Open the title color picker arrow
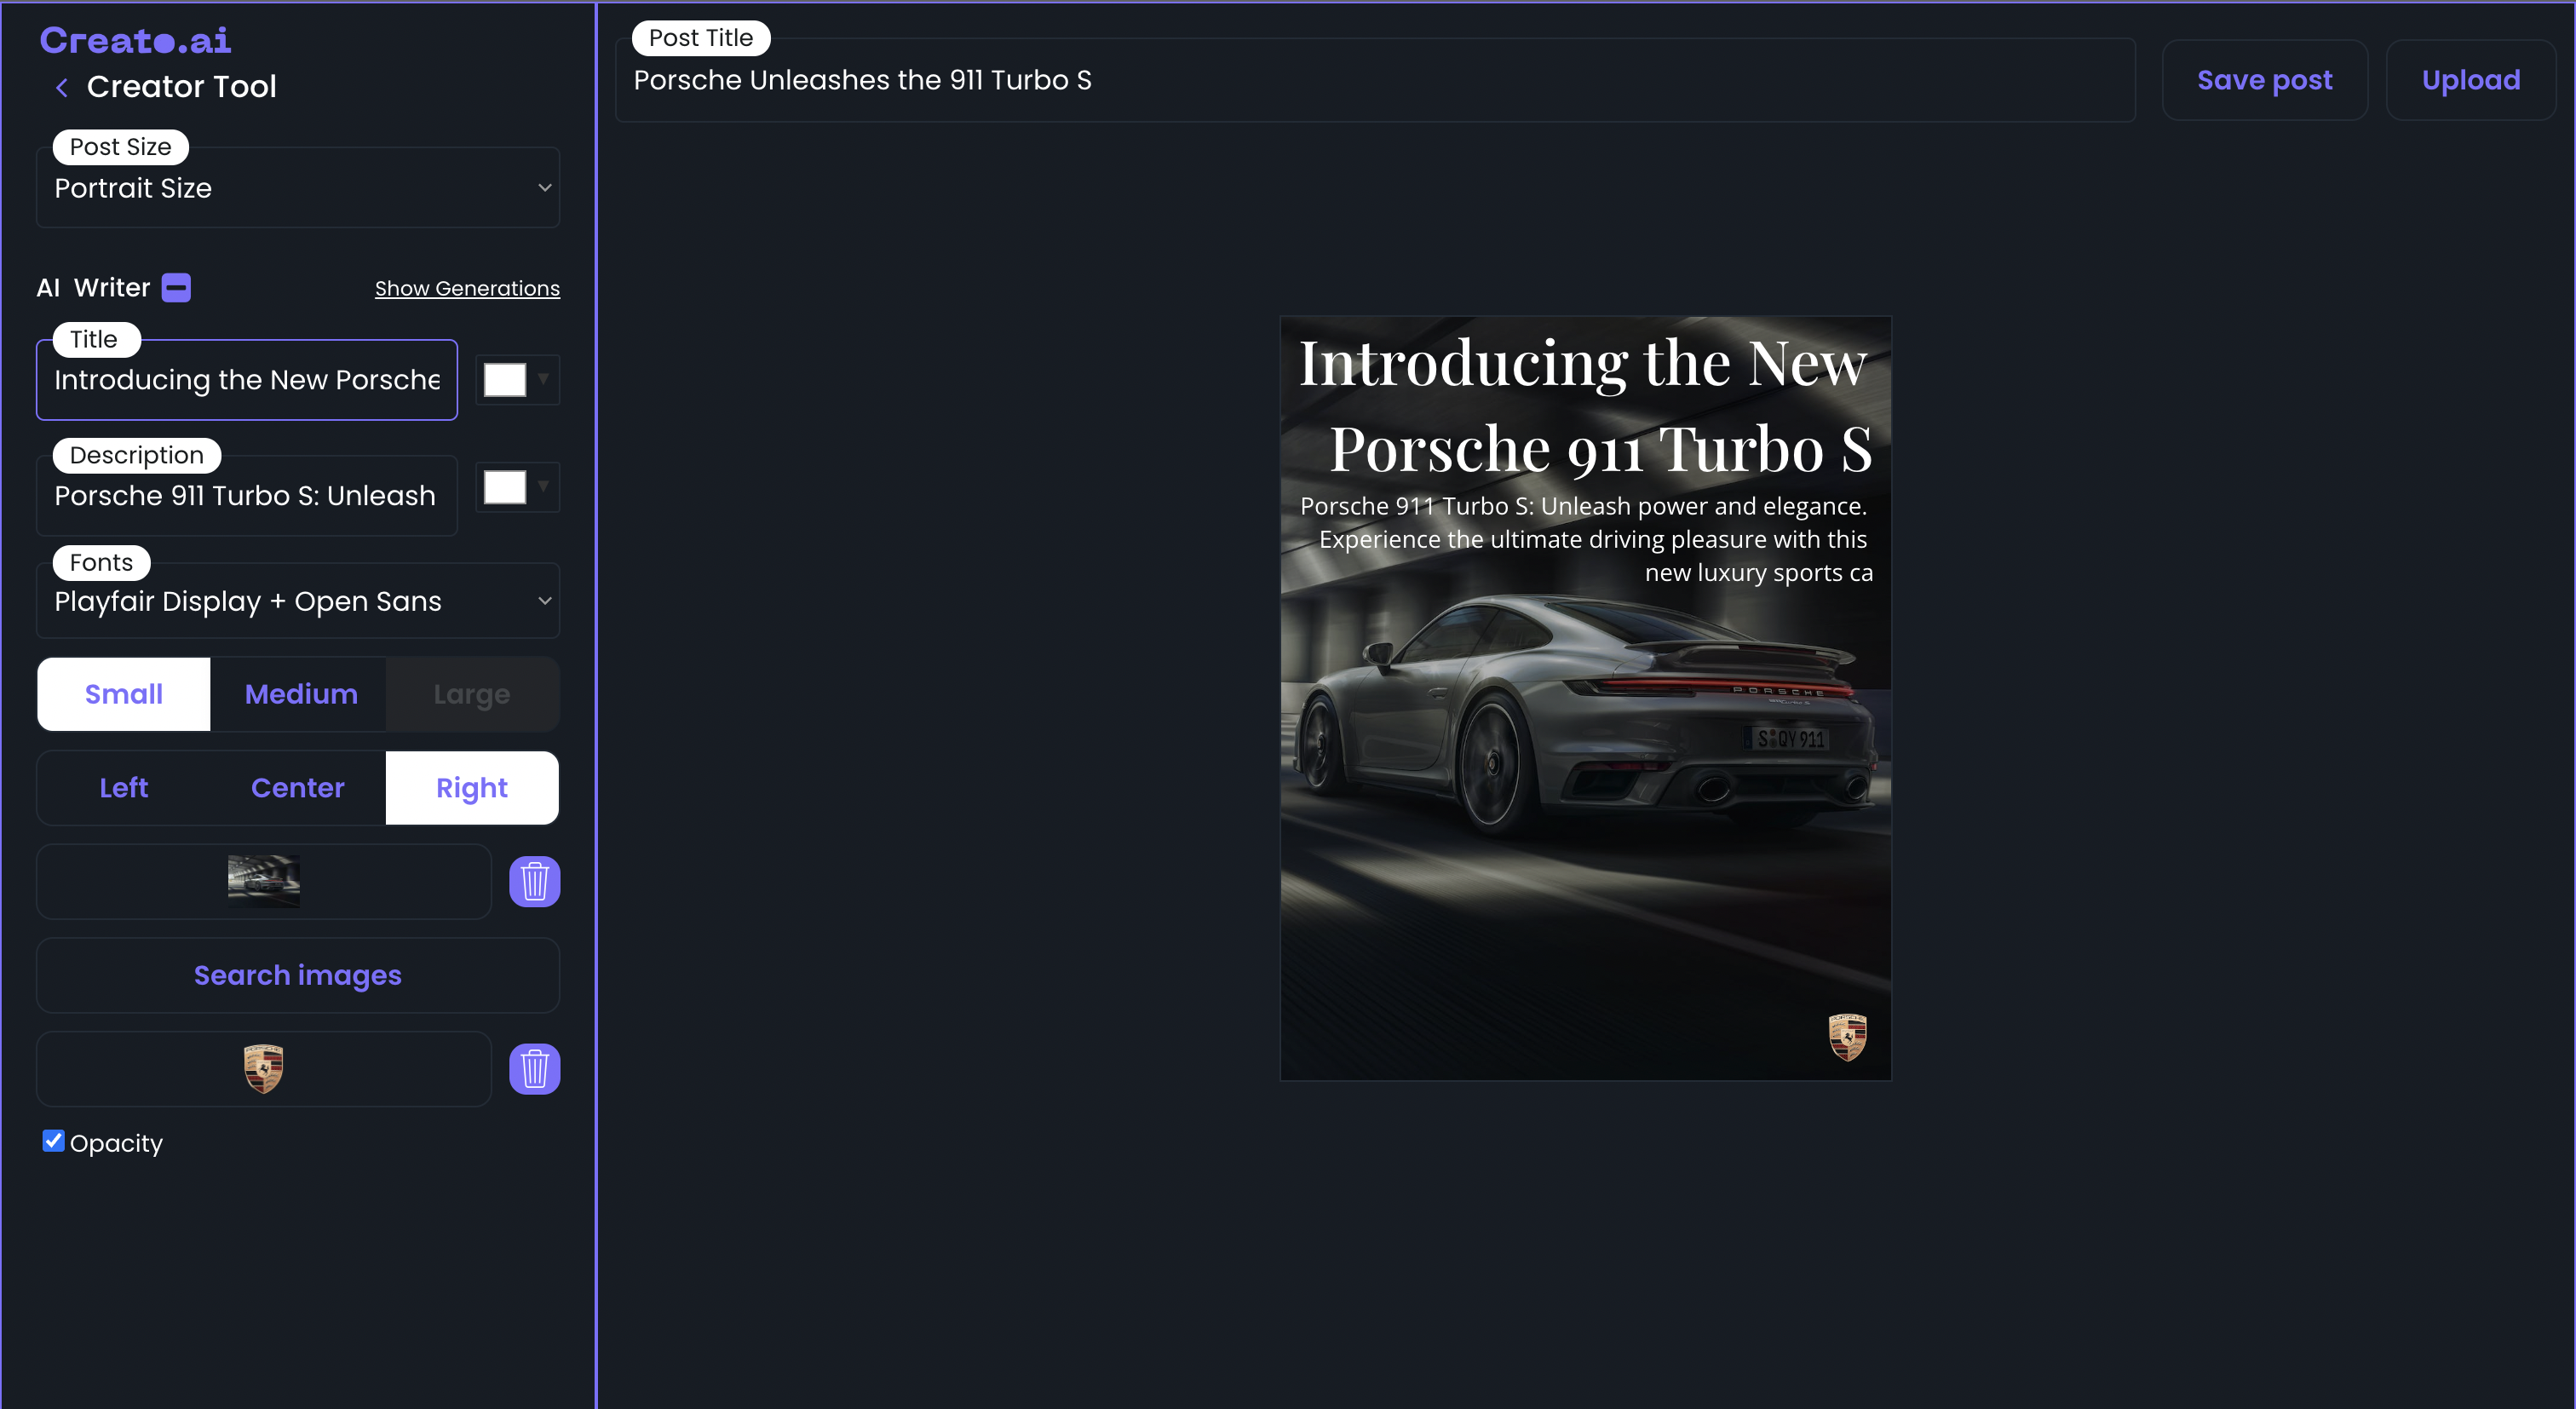Image resolution: width=2576 pixels, height=1409 pixels. pos(543,379)
